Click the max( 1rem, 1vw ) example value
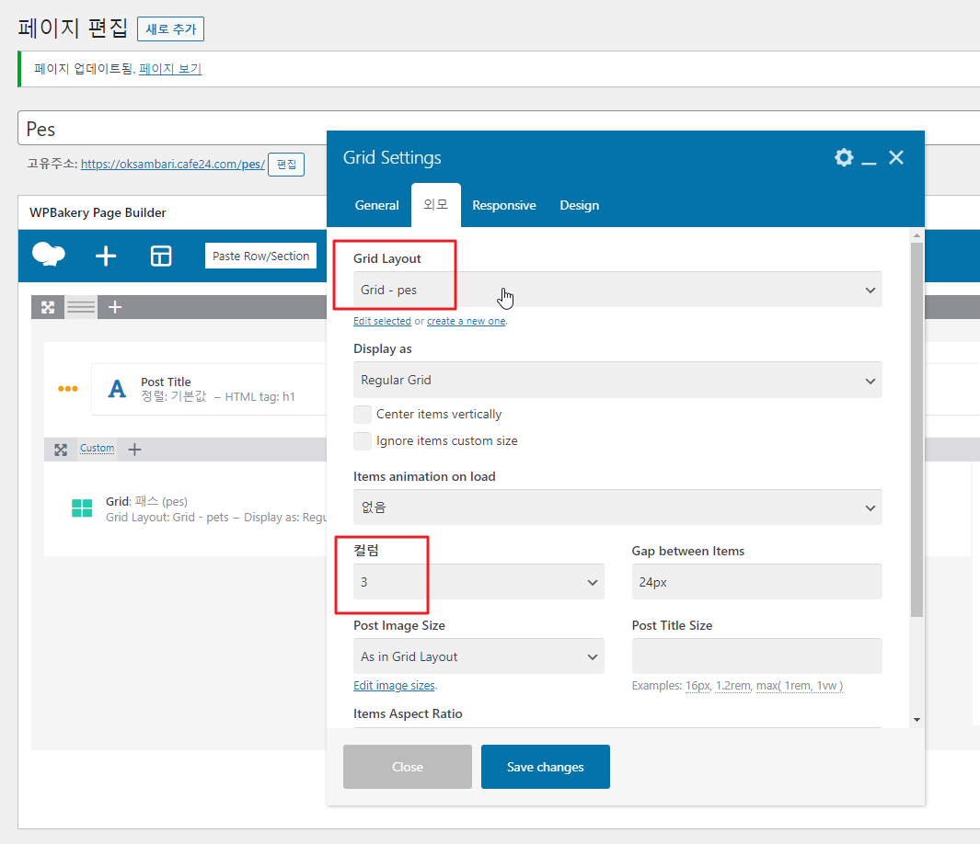The image size is (980, 844). [800, 686]
